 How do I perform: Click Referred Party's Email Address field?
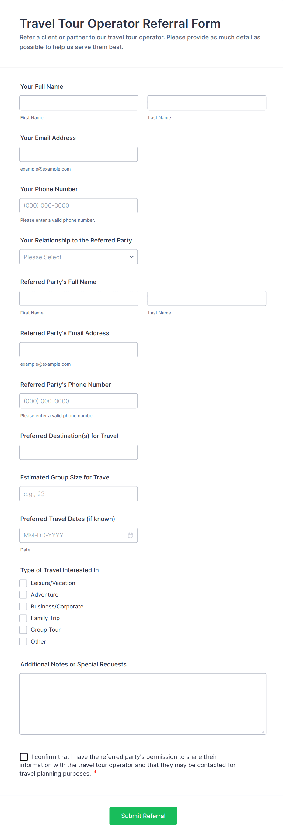79,350
